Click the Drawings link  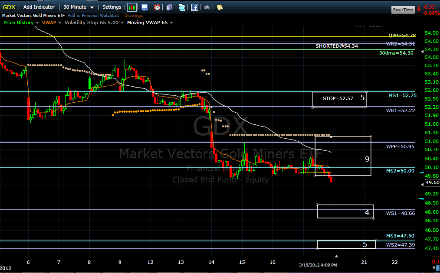pyautogui.click(x=133, y=16)
